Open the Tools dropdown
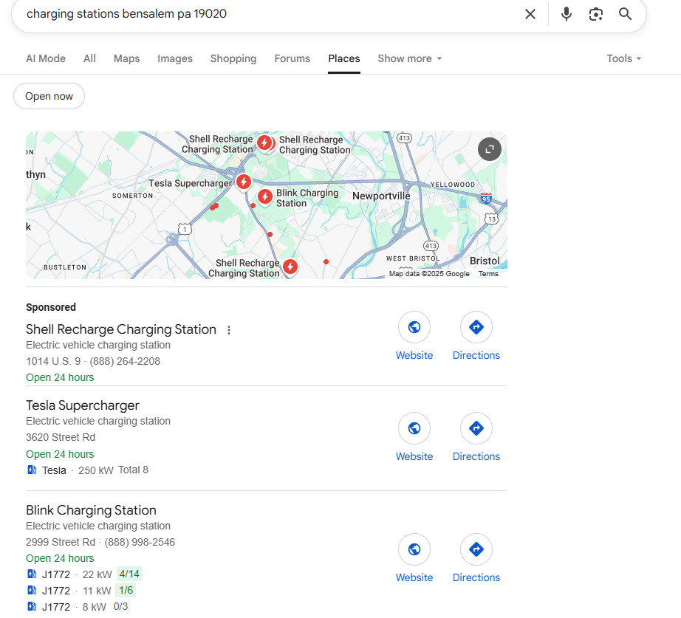681x618 pixels. pyautogui.click(x=623, y=58)
